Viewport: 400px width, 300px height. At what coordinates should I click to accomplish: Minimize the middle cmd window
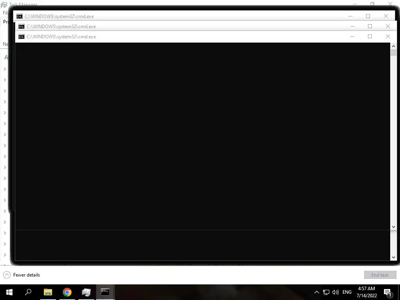point(352,26)
